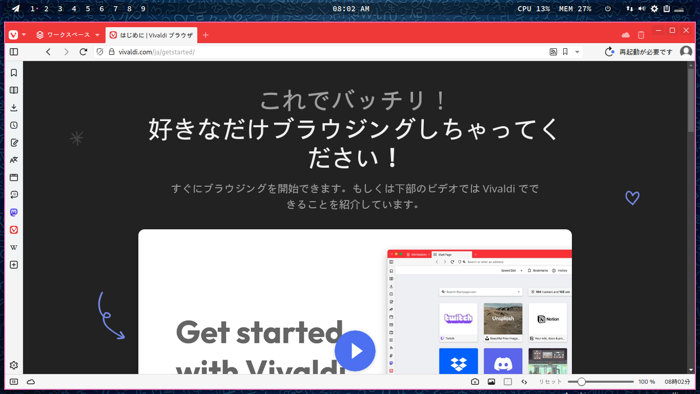Screen dimensions: 700x394
Task: Expand the address bar history dropdown
Action: tap(578, 52)
